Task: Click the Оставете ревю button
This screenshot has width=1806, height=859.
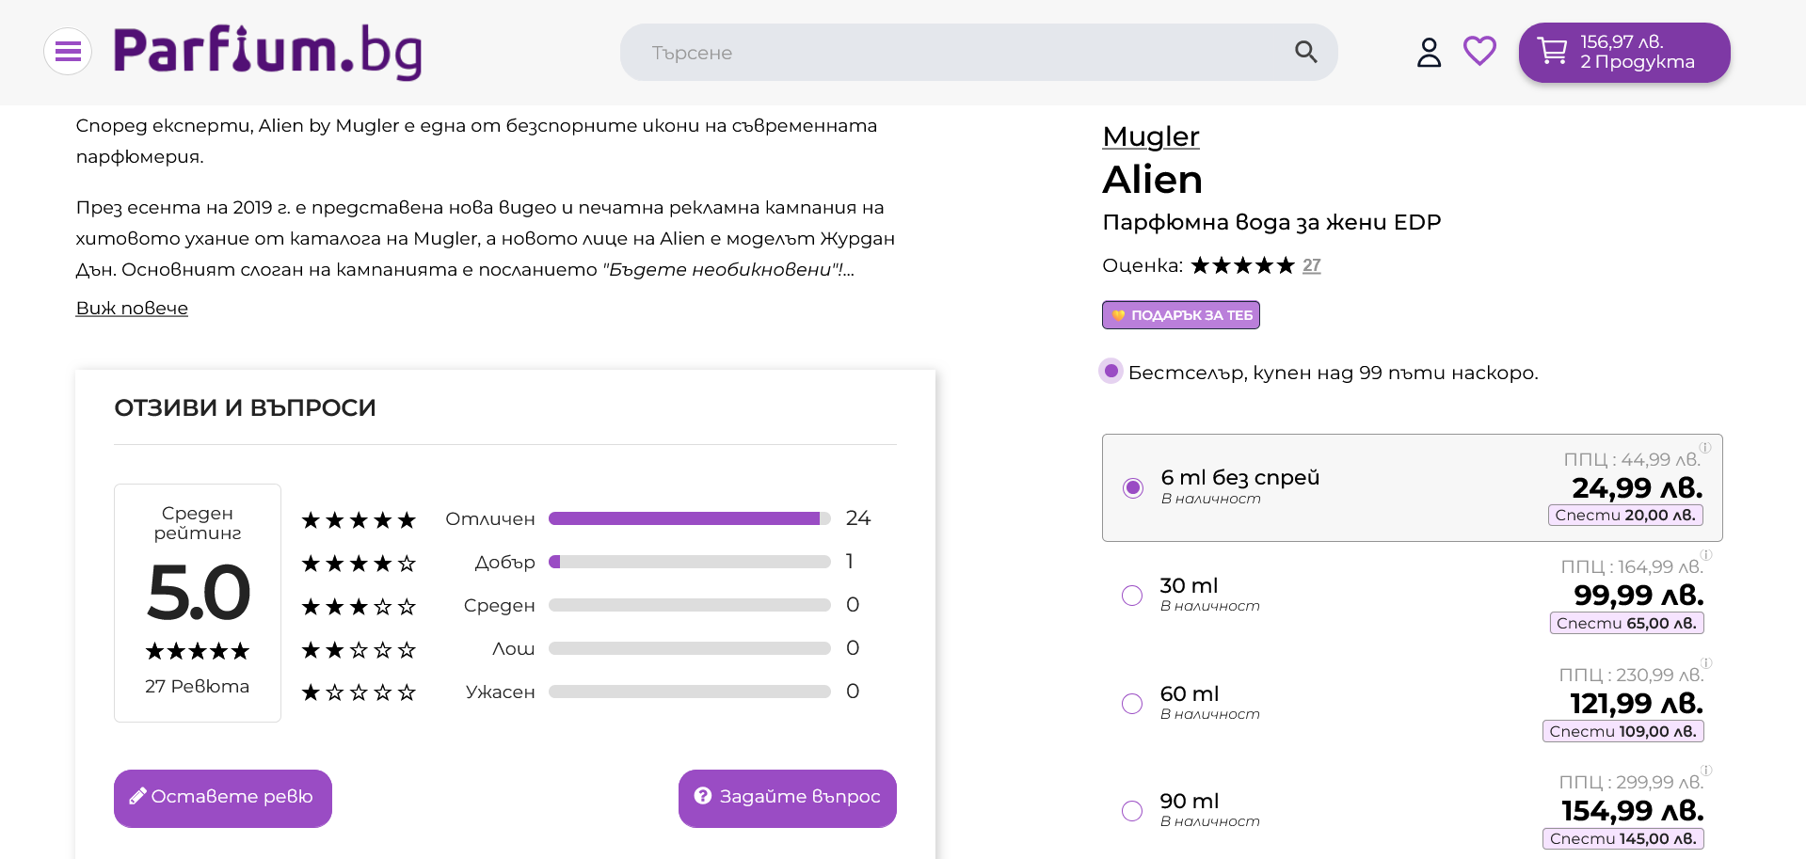Action: pos(223,798)
